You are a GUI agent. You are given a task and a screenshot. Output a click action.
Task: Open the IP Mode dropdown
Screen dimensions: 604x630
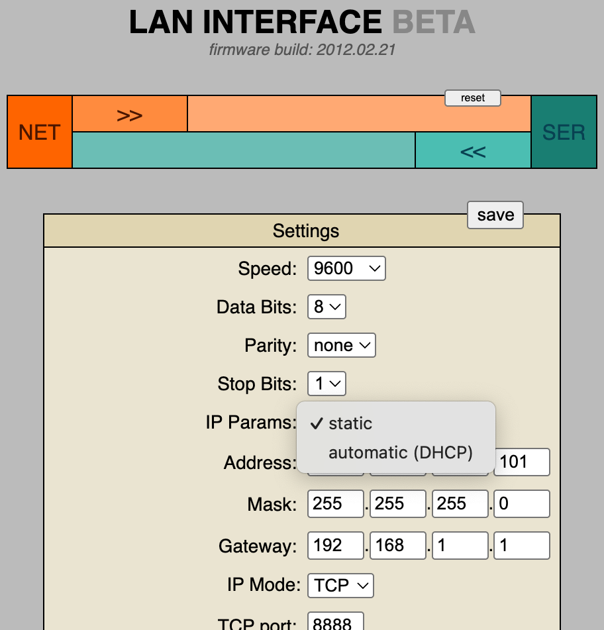340,585
